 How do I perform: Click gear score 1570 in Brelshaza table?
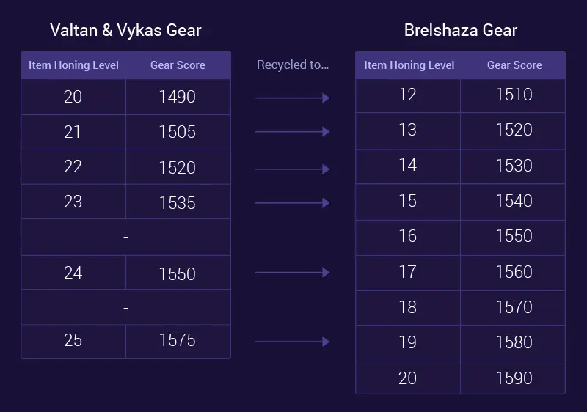[513, 308]
